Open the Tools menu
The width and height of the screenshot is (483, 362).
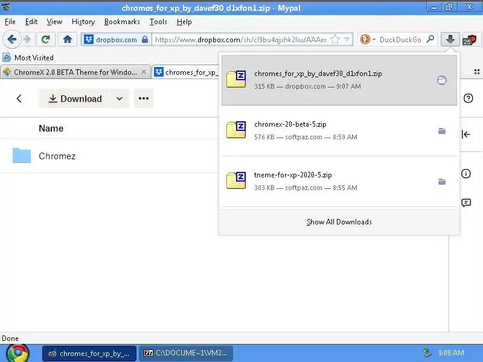coord(158,22)
